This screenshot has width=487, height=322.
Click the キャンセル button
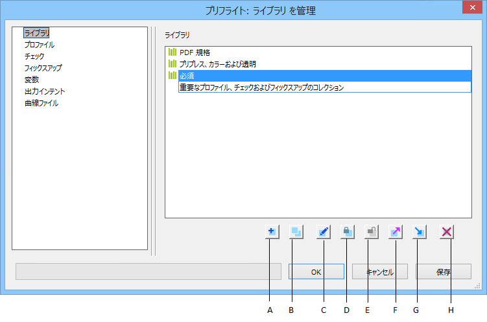click(380, 271)
